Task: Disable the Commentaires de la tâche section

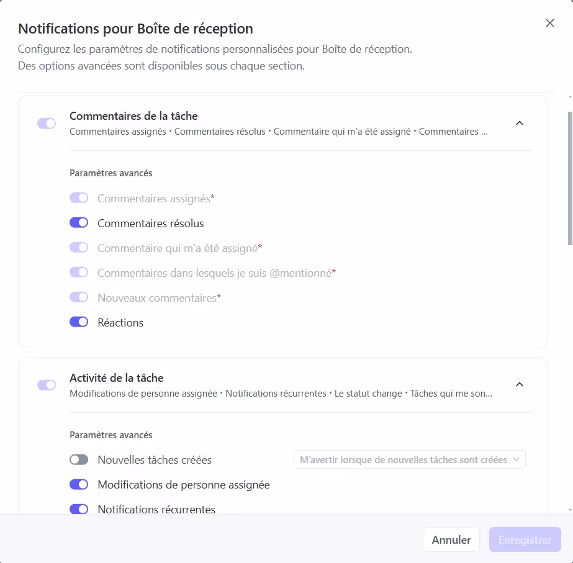Action: 47,124
